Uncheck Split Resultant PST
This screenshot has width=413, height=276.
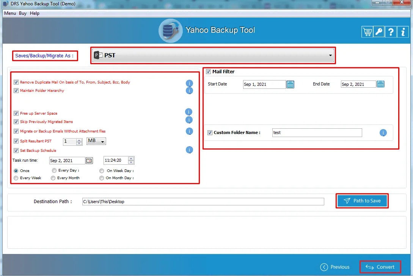click(x=16, y=141)
